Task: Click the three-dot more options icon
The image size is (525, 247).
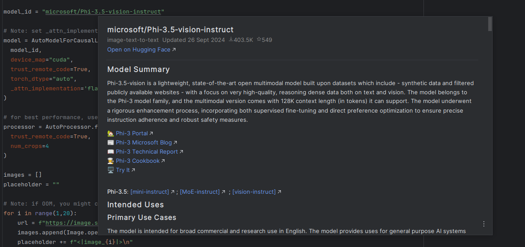Action: click(484, 224)
